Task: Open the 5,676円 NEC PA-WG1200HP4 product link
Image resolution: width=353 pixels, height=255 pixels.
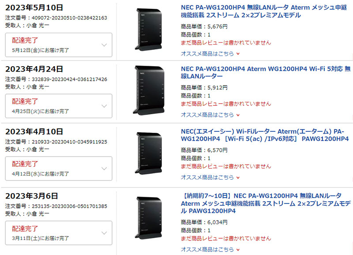Action: point(264,11)
